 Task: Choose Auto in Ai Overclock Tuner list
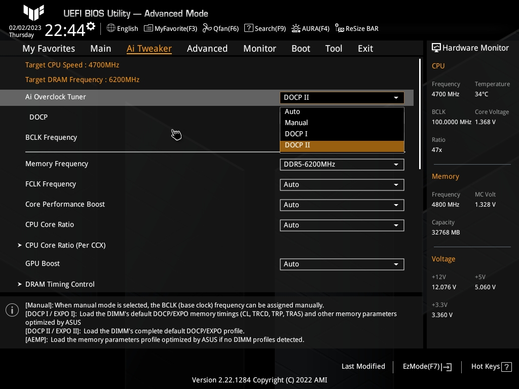pyautogui.click(x=342, y=112)
